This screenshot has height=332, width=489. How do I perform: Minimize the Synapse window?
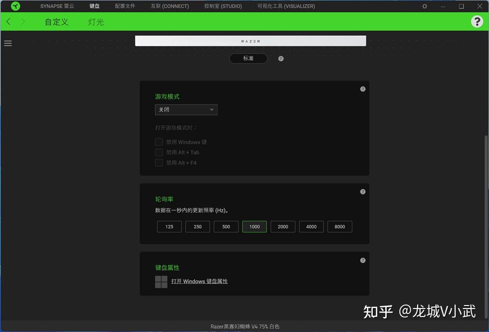point(443,6)
